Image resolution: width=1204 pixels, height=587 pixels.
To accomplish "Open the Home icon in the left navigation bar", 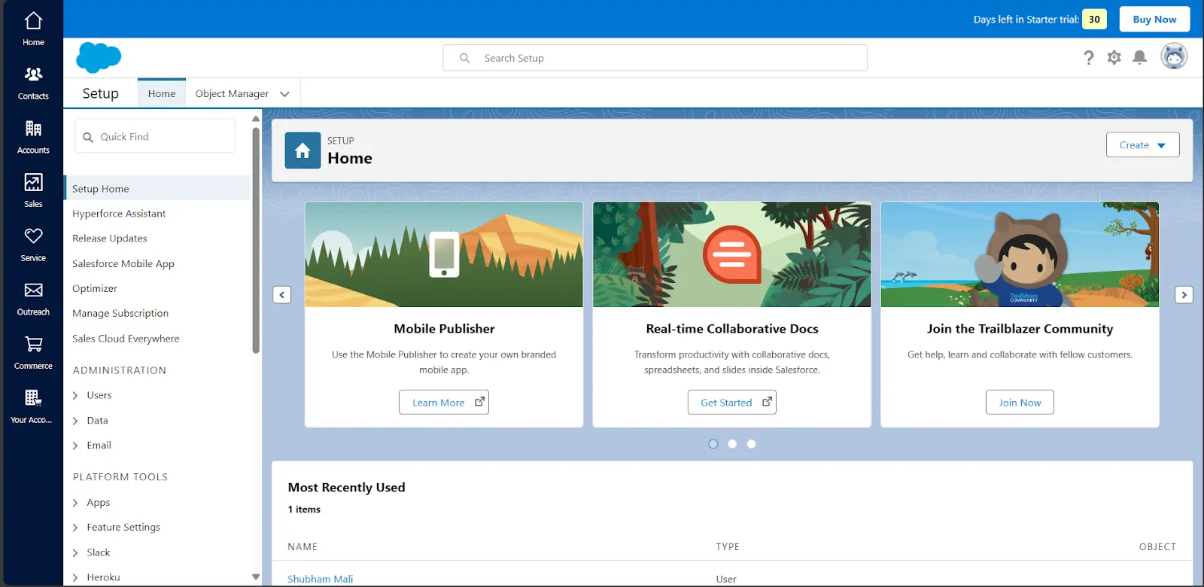I will pos(33,21).
